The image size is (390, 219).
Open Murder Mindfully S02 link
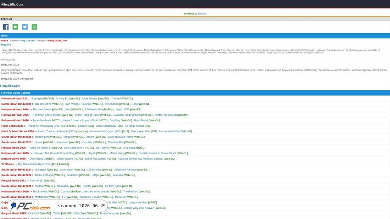pyautogui.click(x=173, y=131)
